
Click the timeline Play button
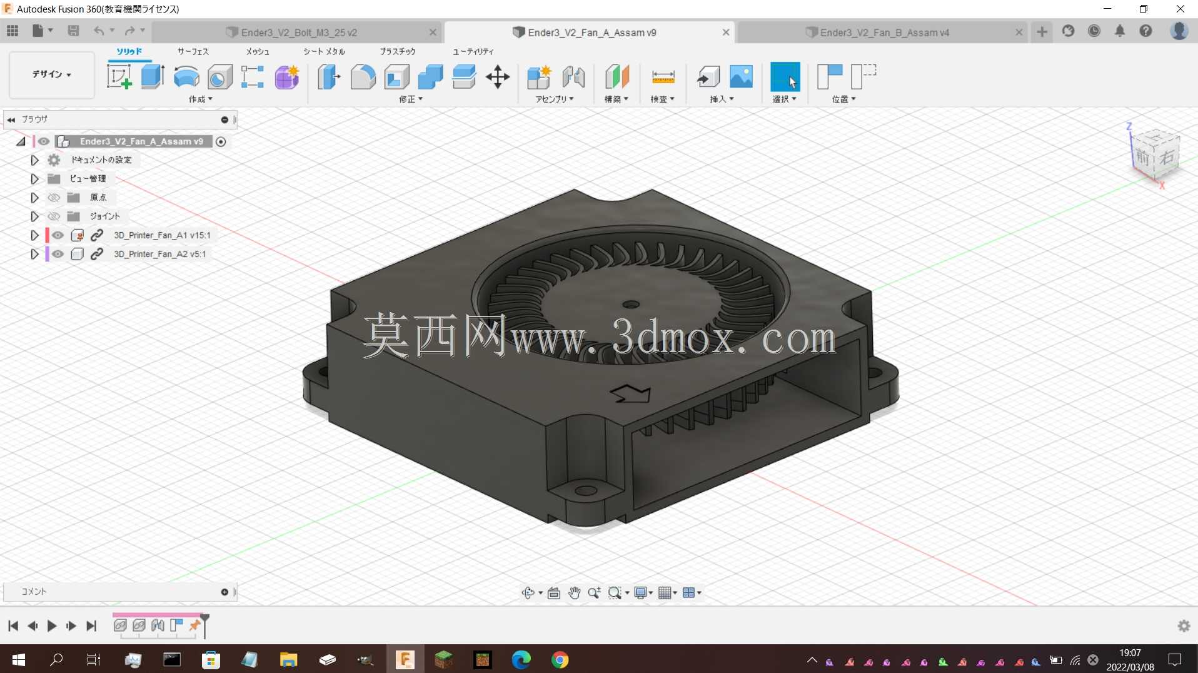click(x=52, y=626)
